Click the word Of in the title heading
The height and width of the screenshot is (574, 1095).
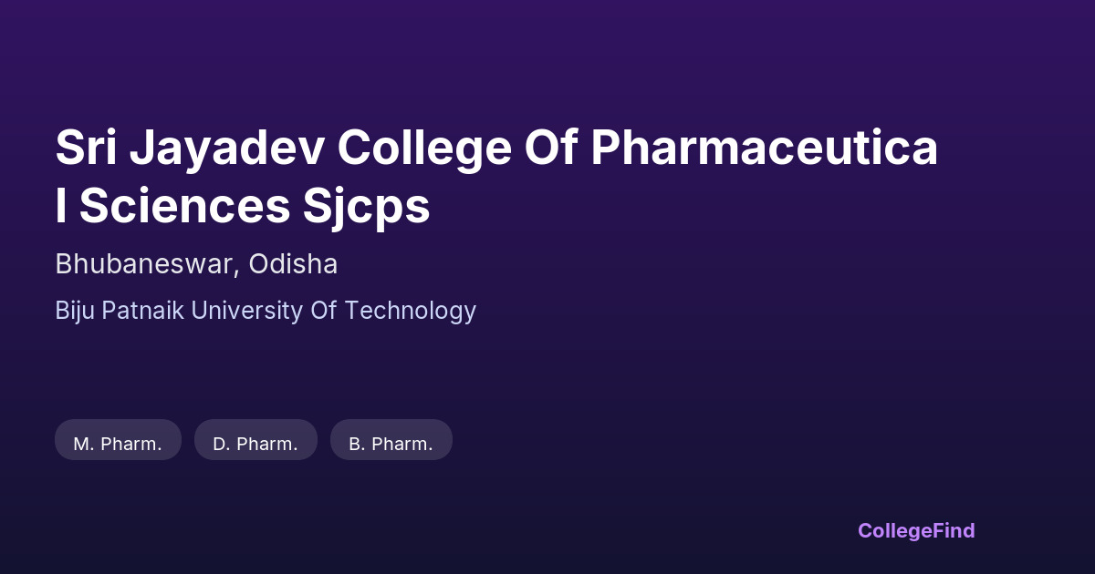tap(550, 149)
